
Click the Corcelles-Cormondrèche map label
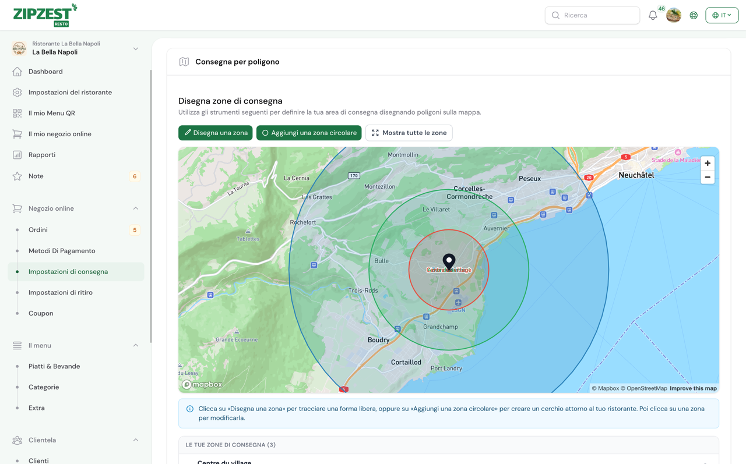470,193
